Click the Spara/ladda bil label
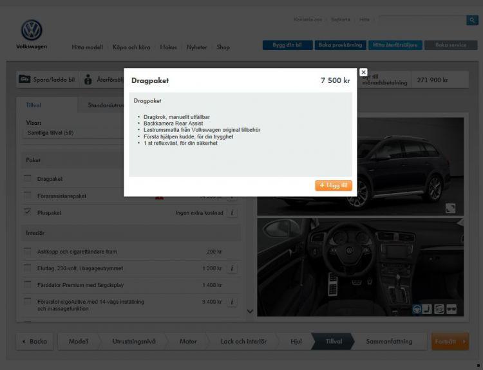The image size is (483, 370). click(54, 79)
